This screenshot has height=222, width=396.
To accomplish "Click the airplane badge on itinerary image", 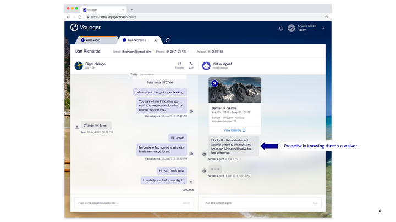I will [x=215, y=83].
